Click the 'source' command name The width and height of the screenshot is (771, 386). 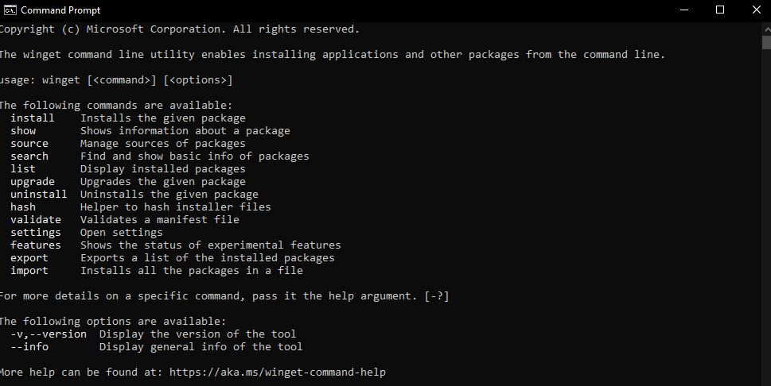[x=29, y=144]
